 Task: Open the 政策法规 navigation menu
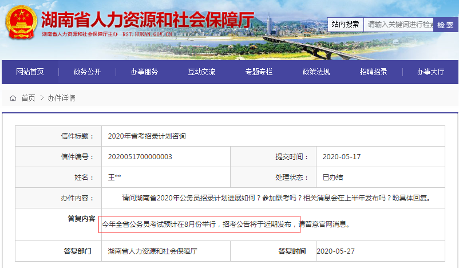(x=316, y=72)
